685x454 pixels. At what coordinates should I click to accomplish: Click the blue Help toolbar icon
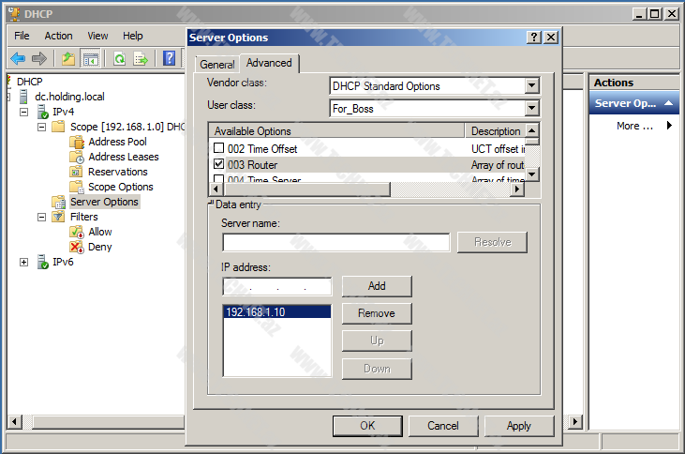(x=170, y=58)
